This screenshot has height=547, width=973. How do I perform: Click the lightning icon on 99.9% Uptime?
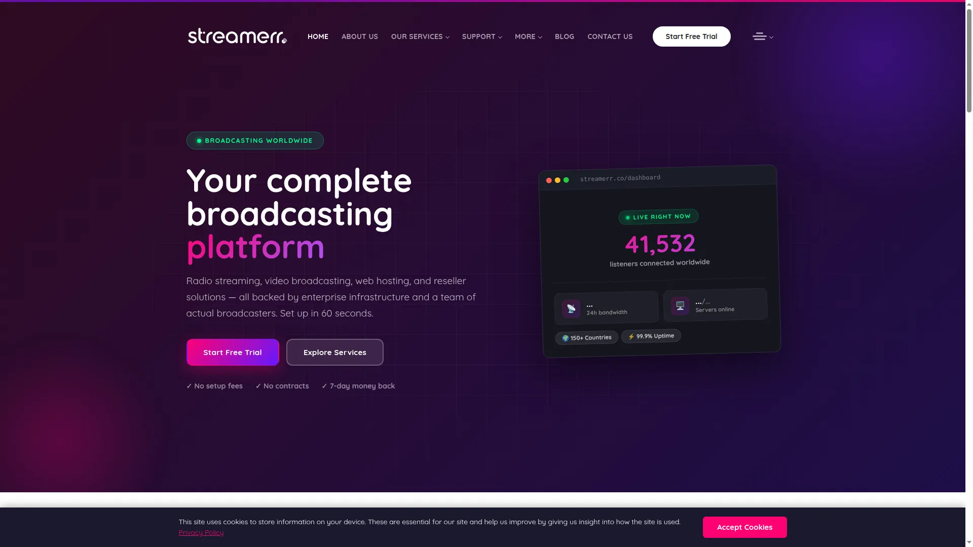click(x=631, y=337)
